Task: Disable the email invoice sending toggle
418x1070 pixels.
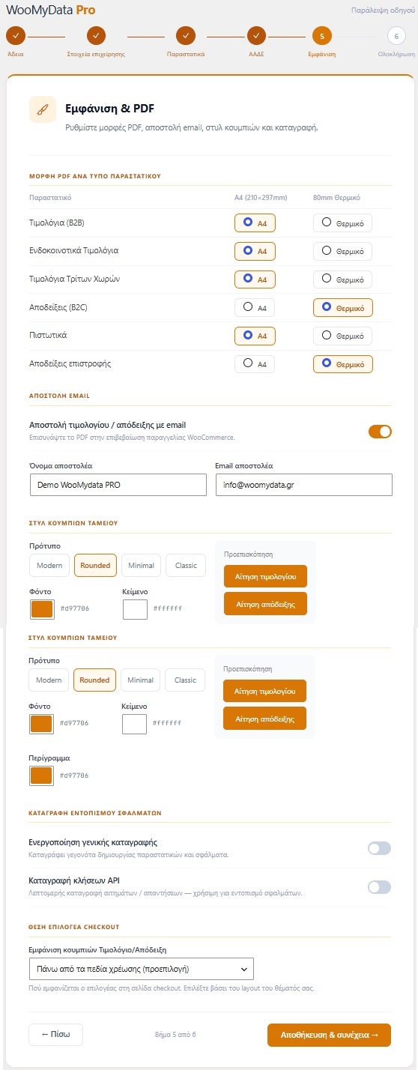Action: pos(380,432)
